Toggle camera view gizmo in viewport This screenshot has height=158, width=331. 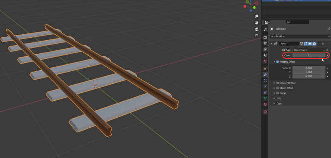[x=257, y=29]
